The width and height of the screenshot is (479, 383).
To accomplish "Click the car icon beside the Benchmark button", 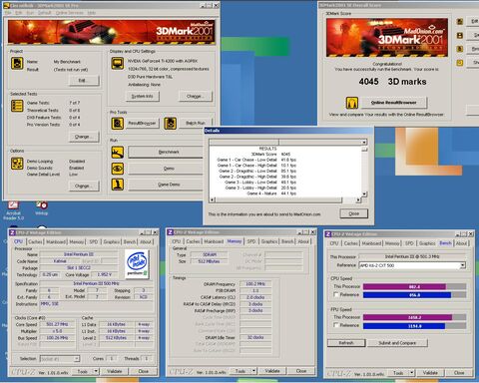I will coord(118,153).
